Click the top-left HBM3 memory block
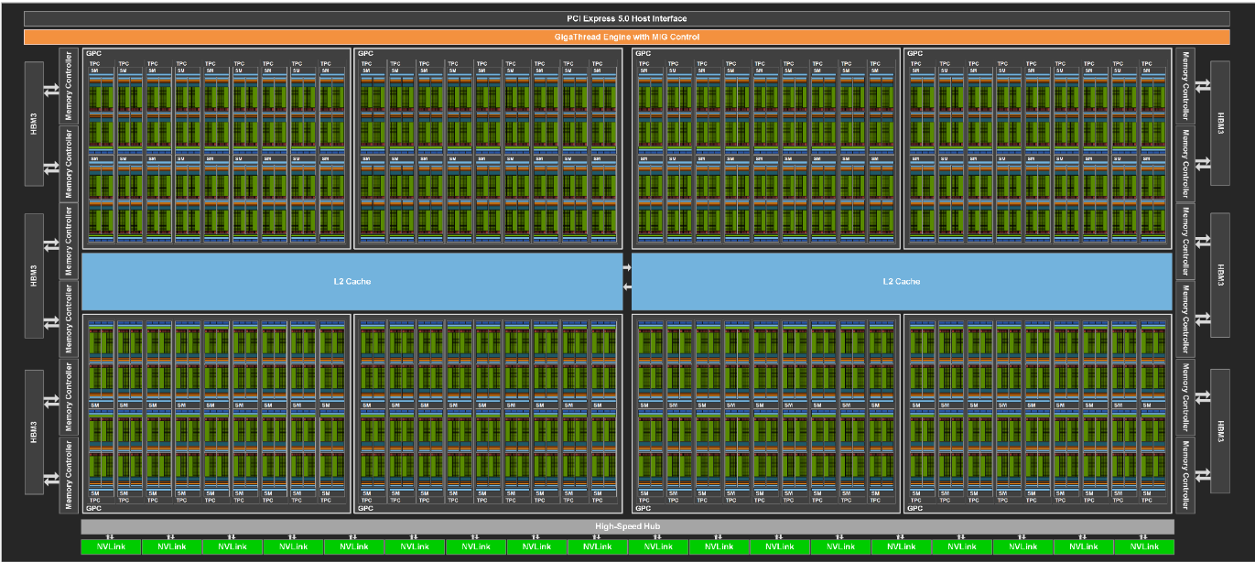The width and height of the screenshot is (1255, 562). click(34, 124)
